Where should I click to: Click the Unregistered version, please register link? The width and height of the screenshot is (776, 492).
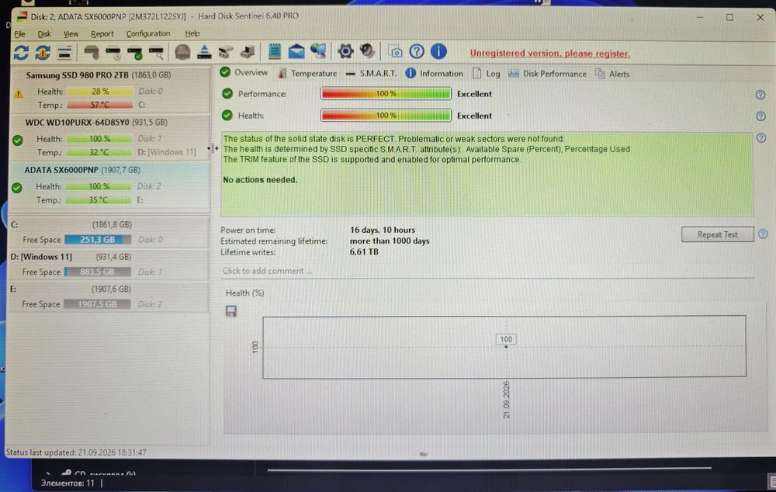point(550,54)
